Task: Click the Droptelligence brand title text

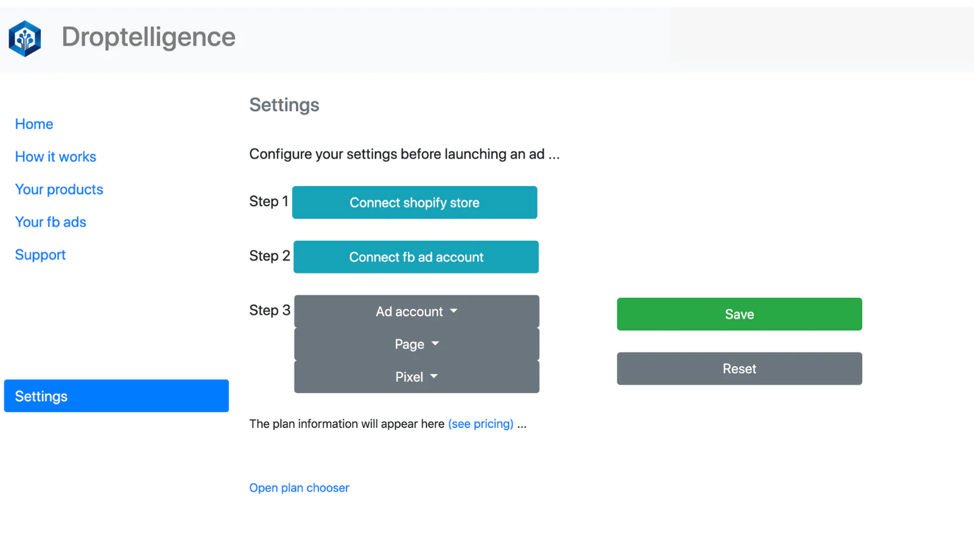Action: (148, 37)
